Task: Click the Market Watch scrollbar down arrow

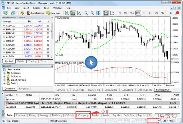Action: tap(51, 58)
